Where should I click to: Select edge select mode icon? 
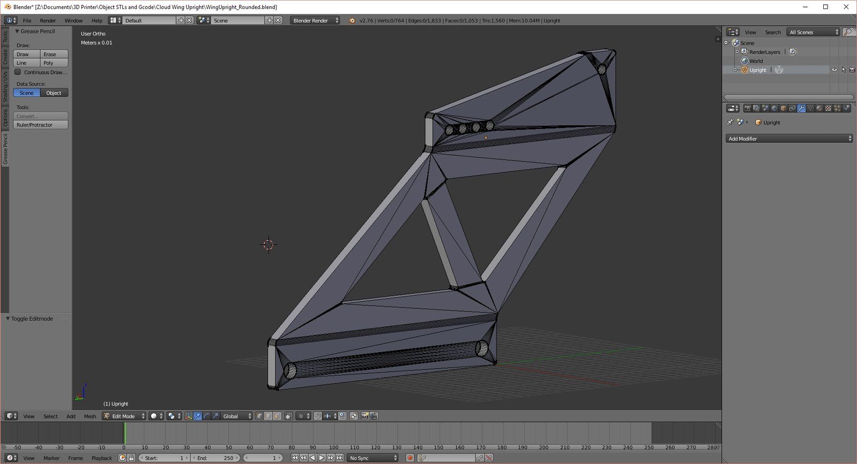[x=268, y=416]
